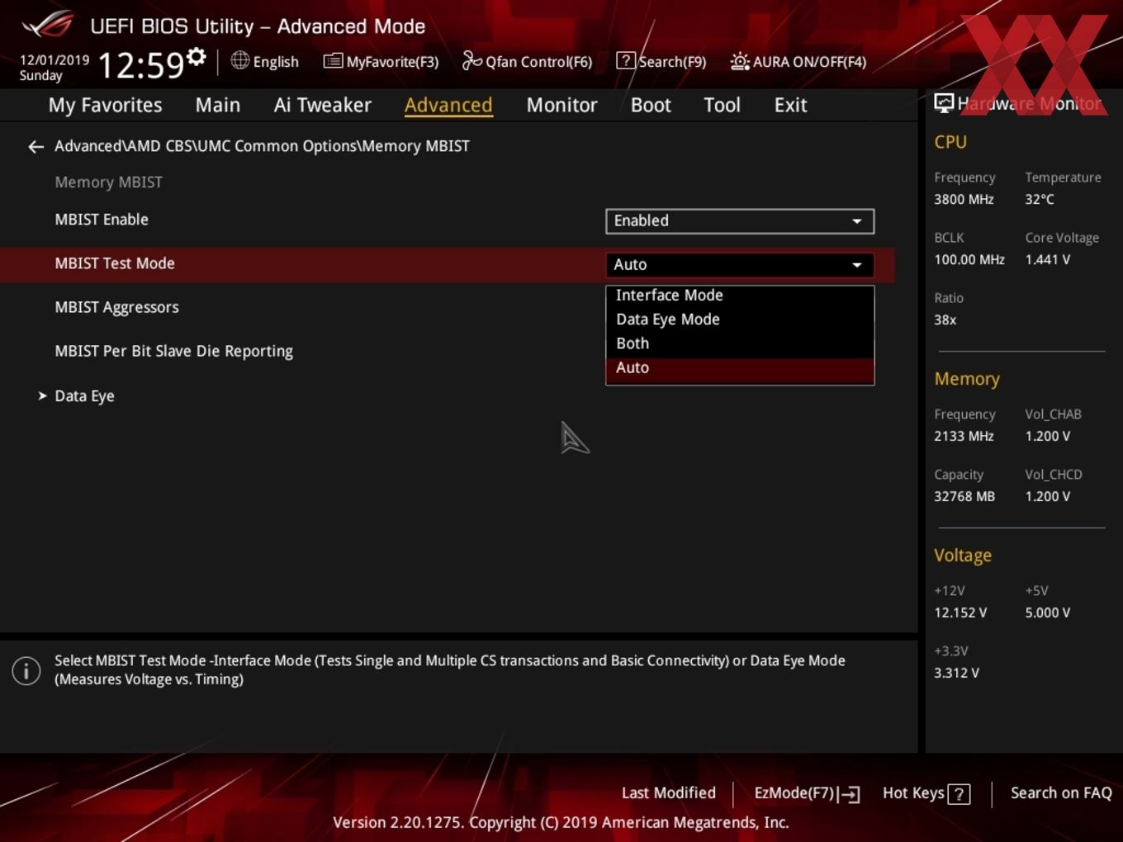Click the Version 2.20.1275 copyright text
The image size is (1123, 842).
click(x=561, y=822)
